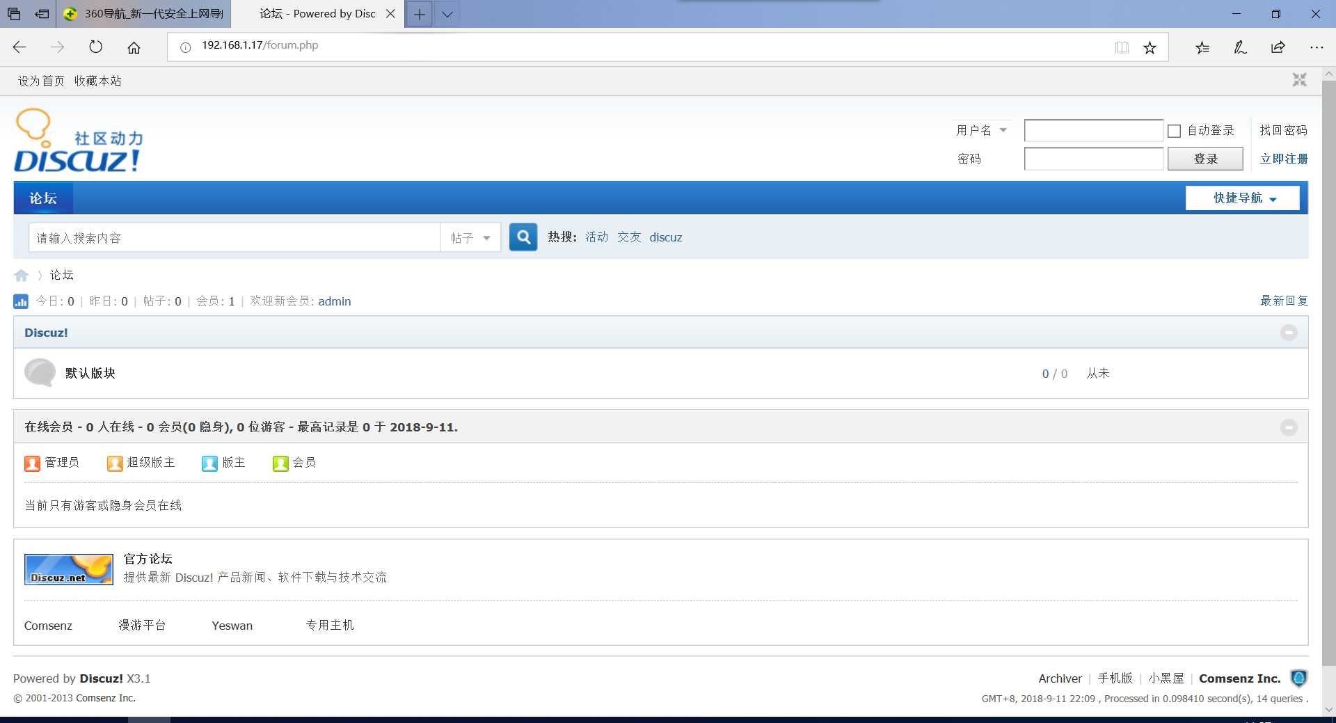Viewport: 1336px width, 723px height.
Task: Click the 官方论坛 link
Action: (x=148, y=559)
